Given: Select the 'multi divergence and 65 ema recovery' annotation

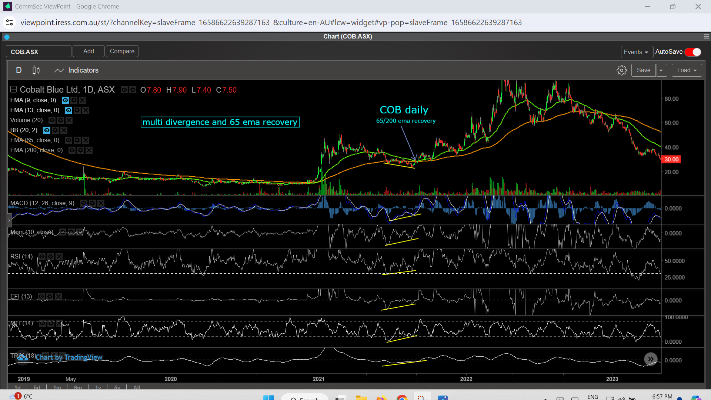Looking at the screenshot, I should click(x=220, y=122).
